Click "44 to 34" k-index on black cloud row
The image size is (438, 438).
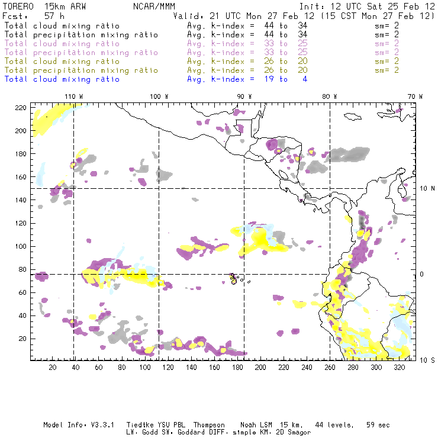(x=286, y=25)
